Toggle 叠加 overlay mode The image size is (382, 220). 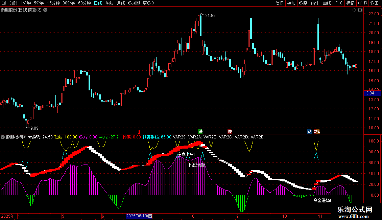(291, 3)
